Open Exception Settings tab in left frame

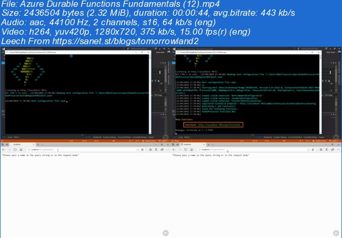click(109, 137)
